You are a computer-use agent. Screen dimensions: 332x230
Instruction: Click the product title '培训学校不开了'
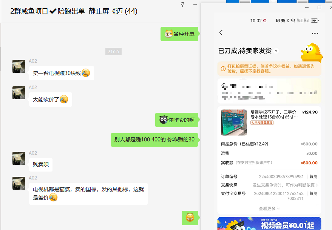click(274, 115)
